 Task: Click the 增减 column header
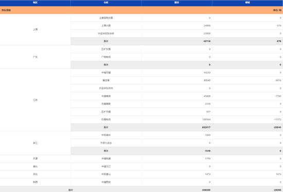coord(247,3)
